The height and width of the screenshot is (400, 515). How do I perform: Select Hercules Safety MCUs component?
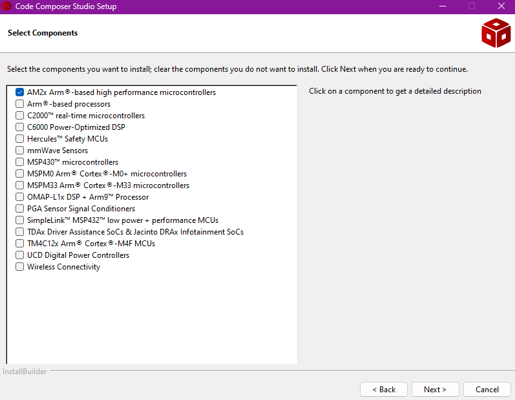(x=19, y=139)
